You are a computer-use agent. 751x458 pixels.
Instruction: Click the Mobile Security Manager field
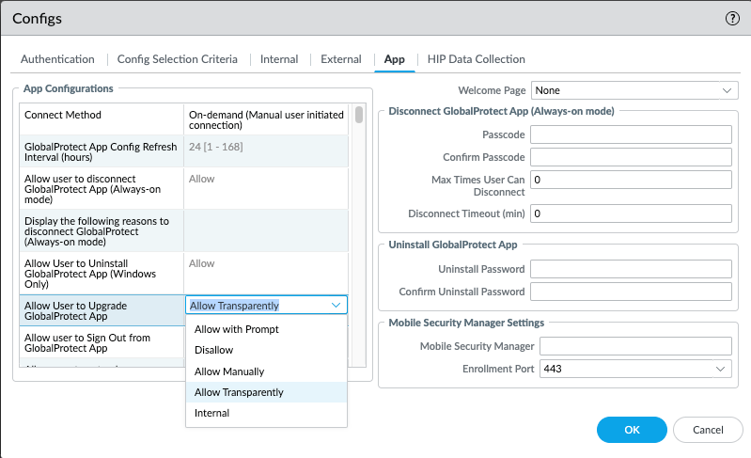(x=635, y=346)
